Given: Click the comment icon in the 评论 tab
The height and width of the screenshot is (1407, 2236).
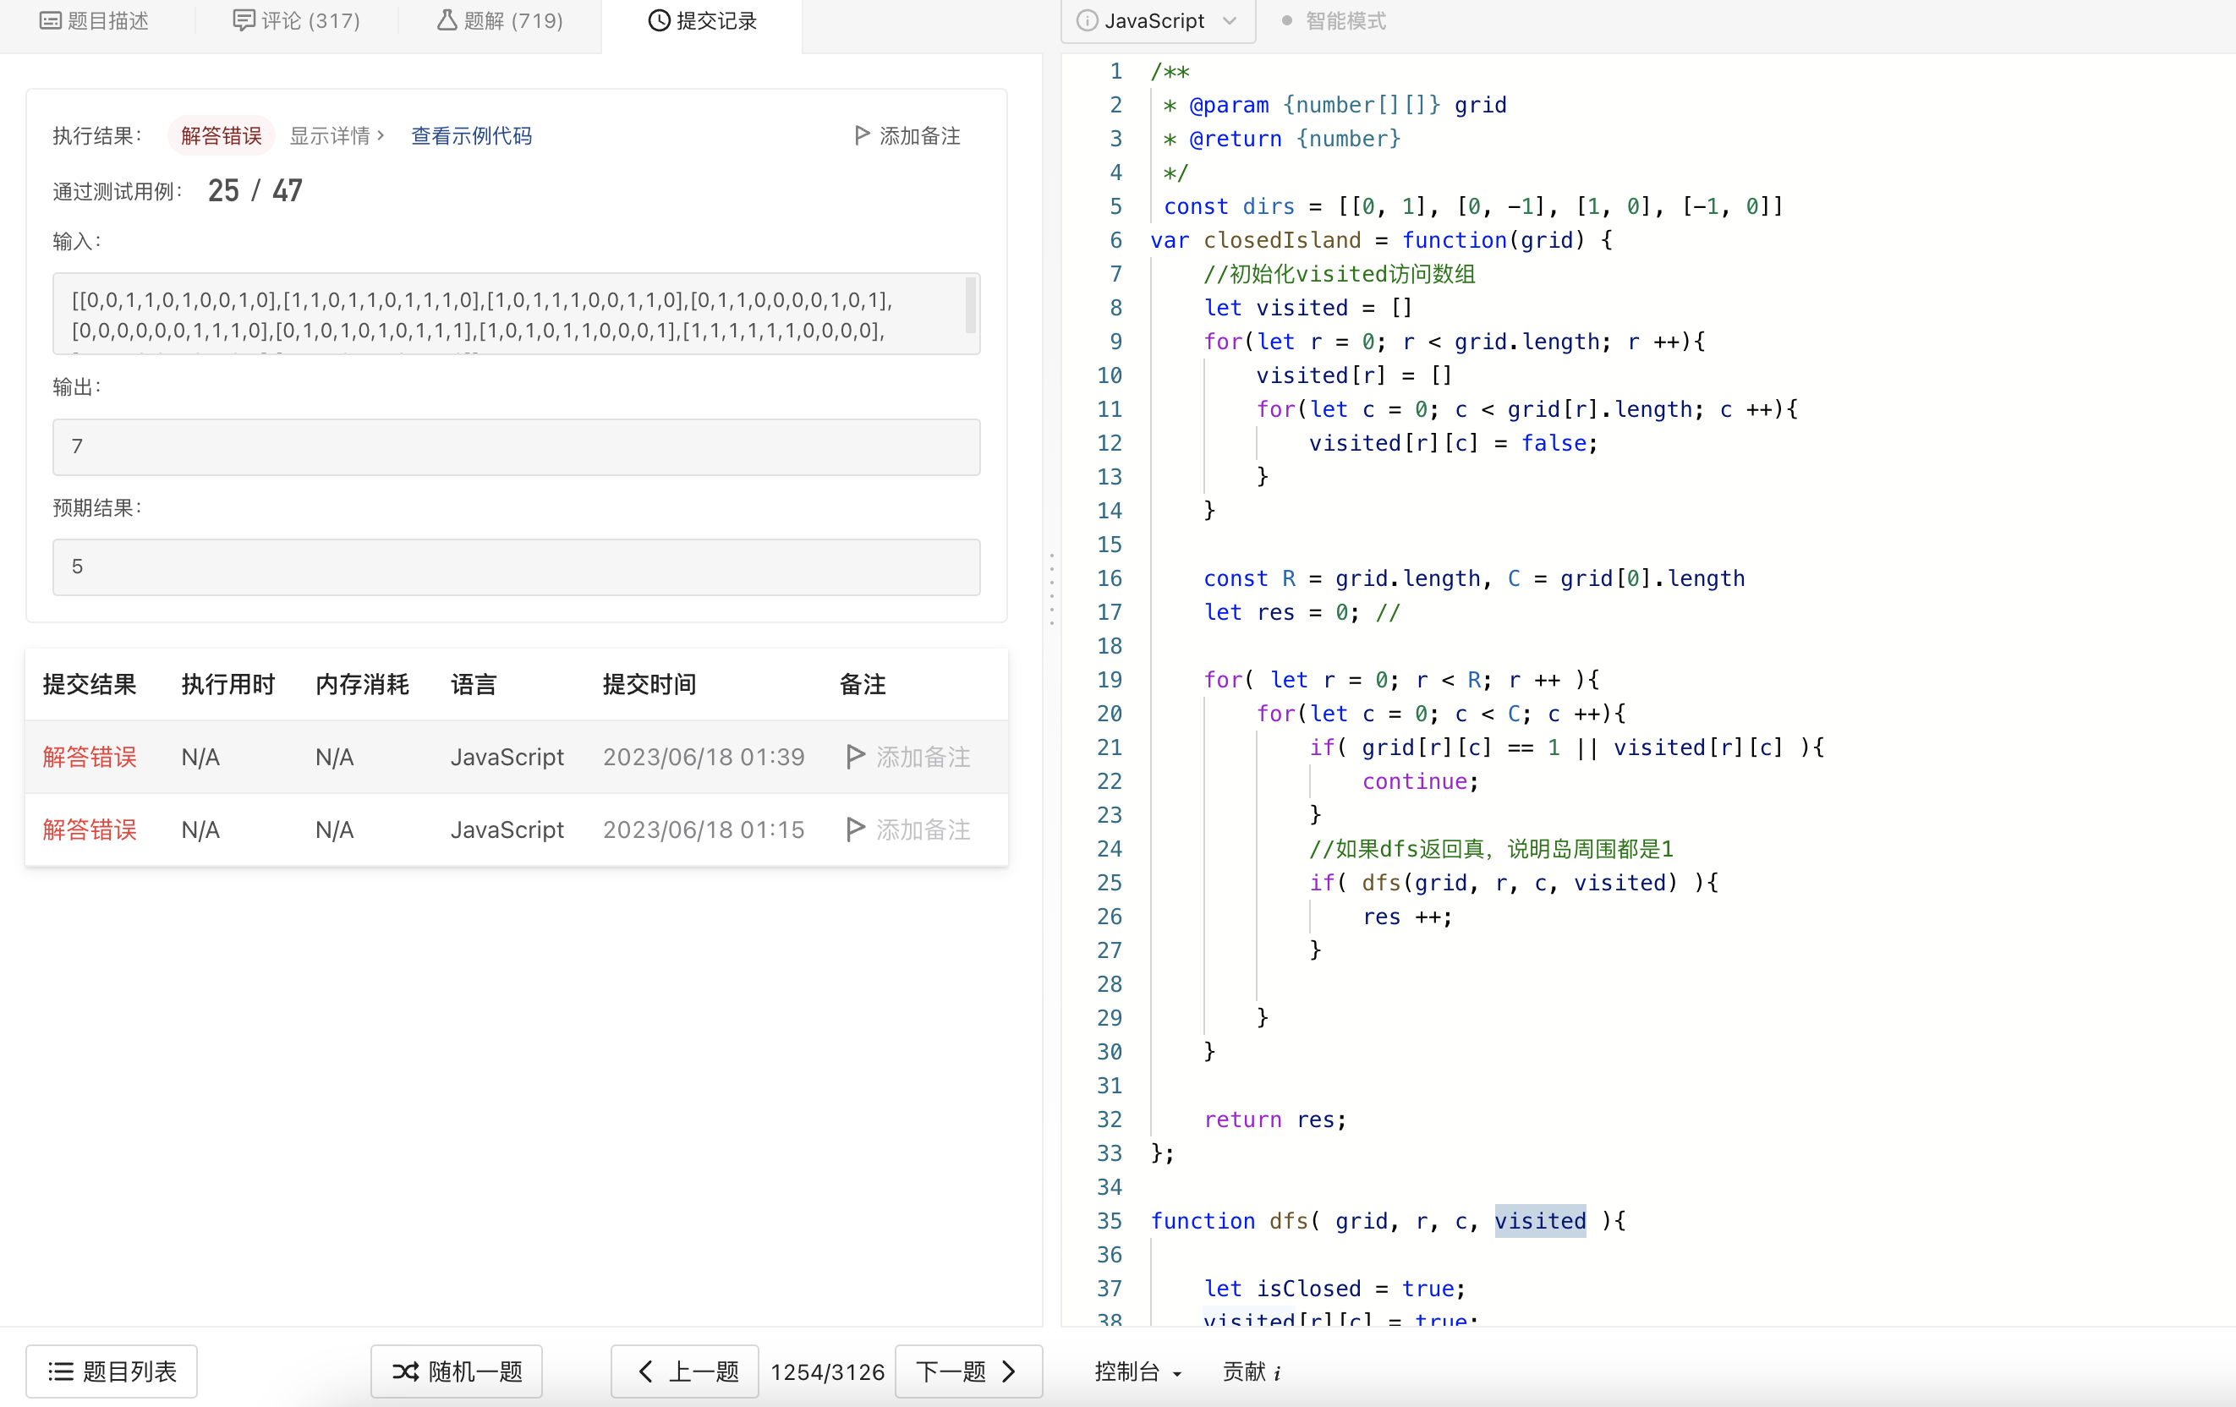Looking at the screenshot, I should pyautogui.click(x=244, y=20).
